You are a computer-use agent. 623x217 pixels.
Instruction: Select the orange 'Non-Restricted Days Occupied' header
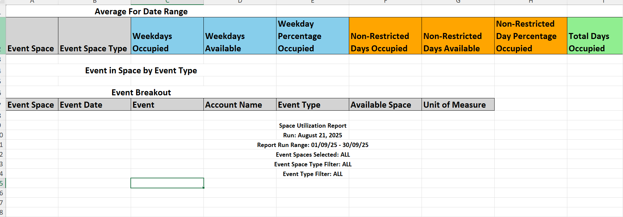pos(385,36)
